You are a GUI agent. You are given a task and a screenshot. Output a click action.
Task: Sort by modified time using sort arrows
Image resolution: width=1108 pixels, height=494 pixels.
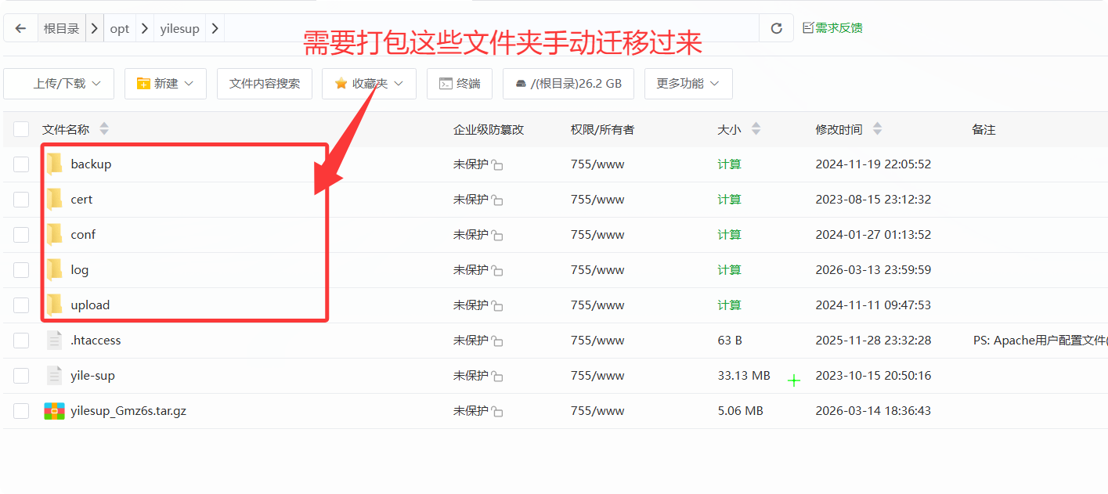(877, 129)
